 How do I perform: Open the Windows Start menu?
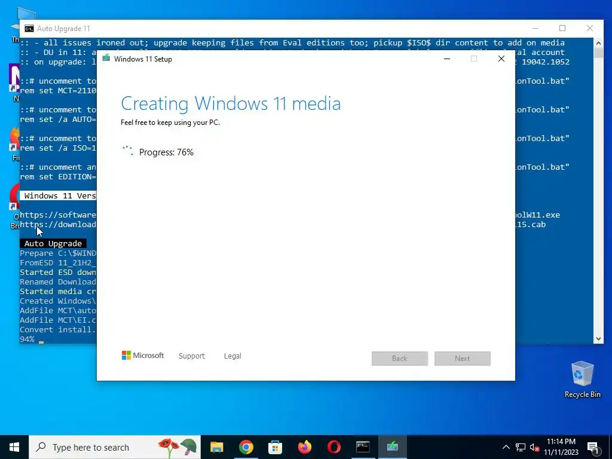14,447
